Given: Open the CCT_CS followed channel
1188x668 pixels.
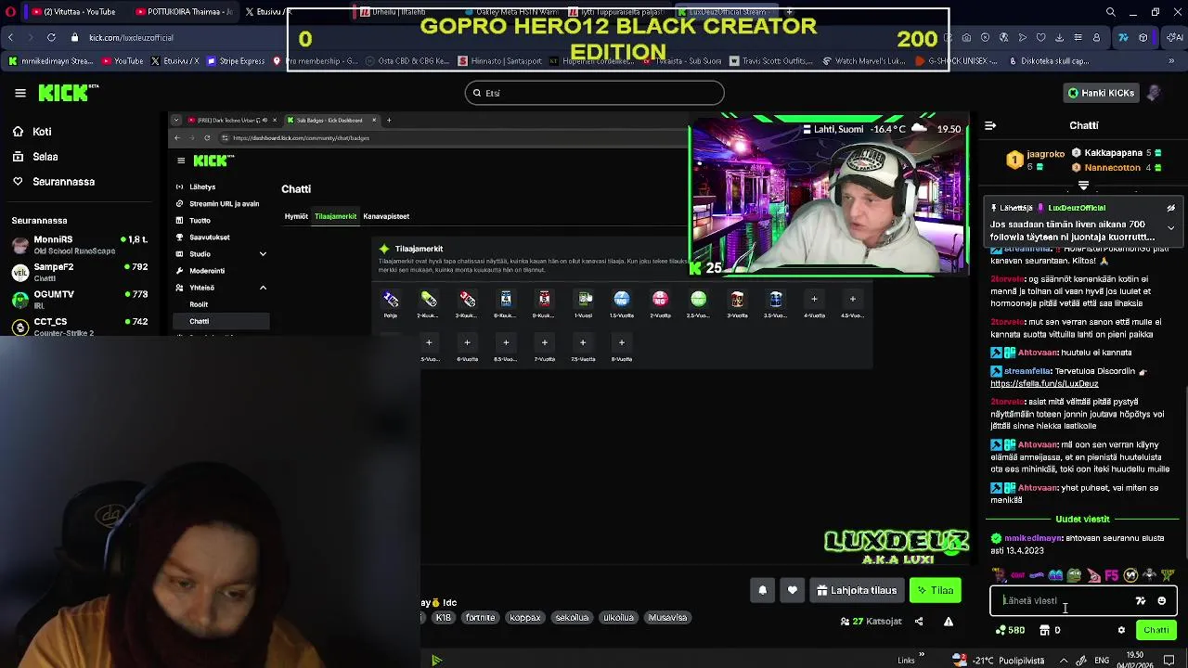Looking at the screenshot, I should (79, 327).
